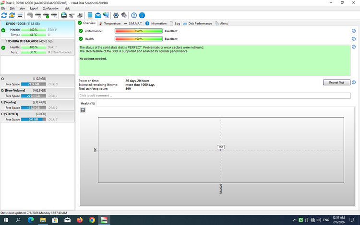Viewport: 360px width, 225px height.
Task: Click the drive with USB plug toolbar icon
Action: [x=72, y=15]
